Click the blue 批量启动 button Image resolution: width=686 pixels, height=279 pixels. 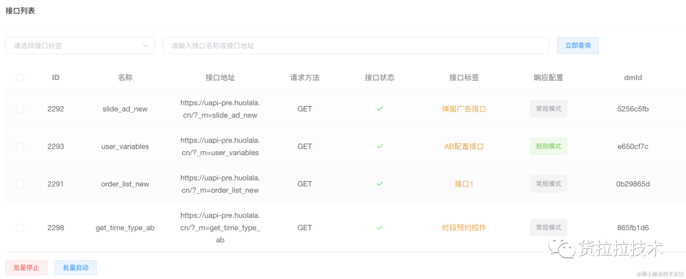tap(76, 268)
